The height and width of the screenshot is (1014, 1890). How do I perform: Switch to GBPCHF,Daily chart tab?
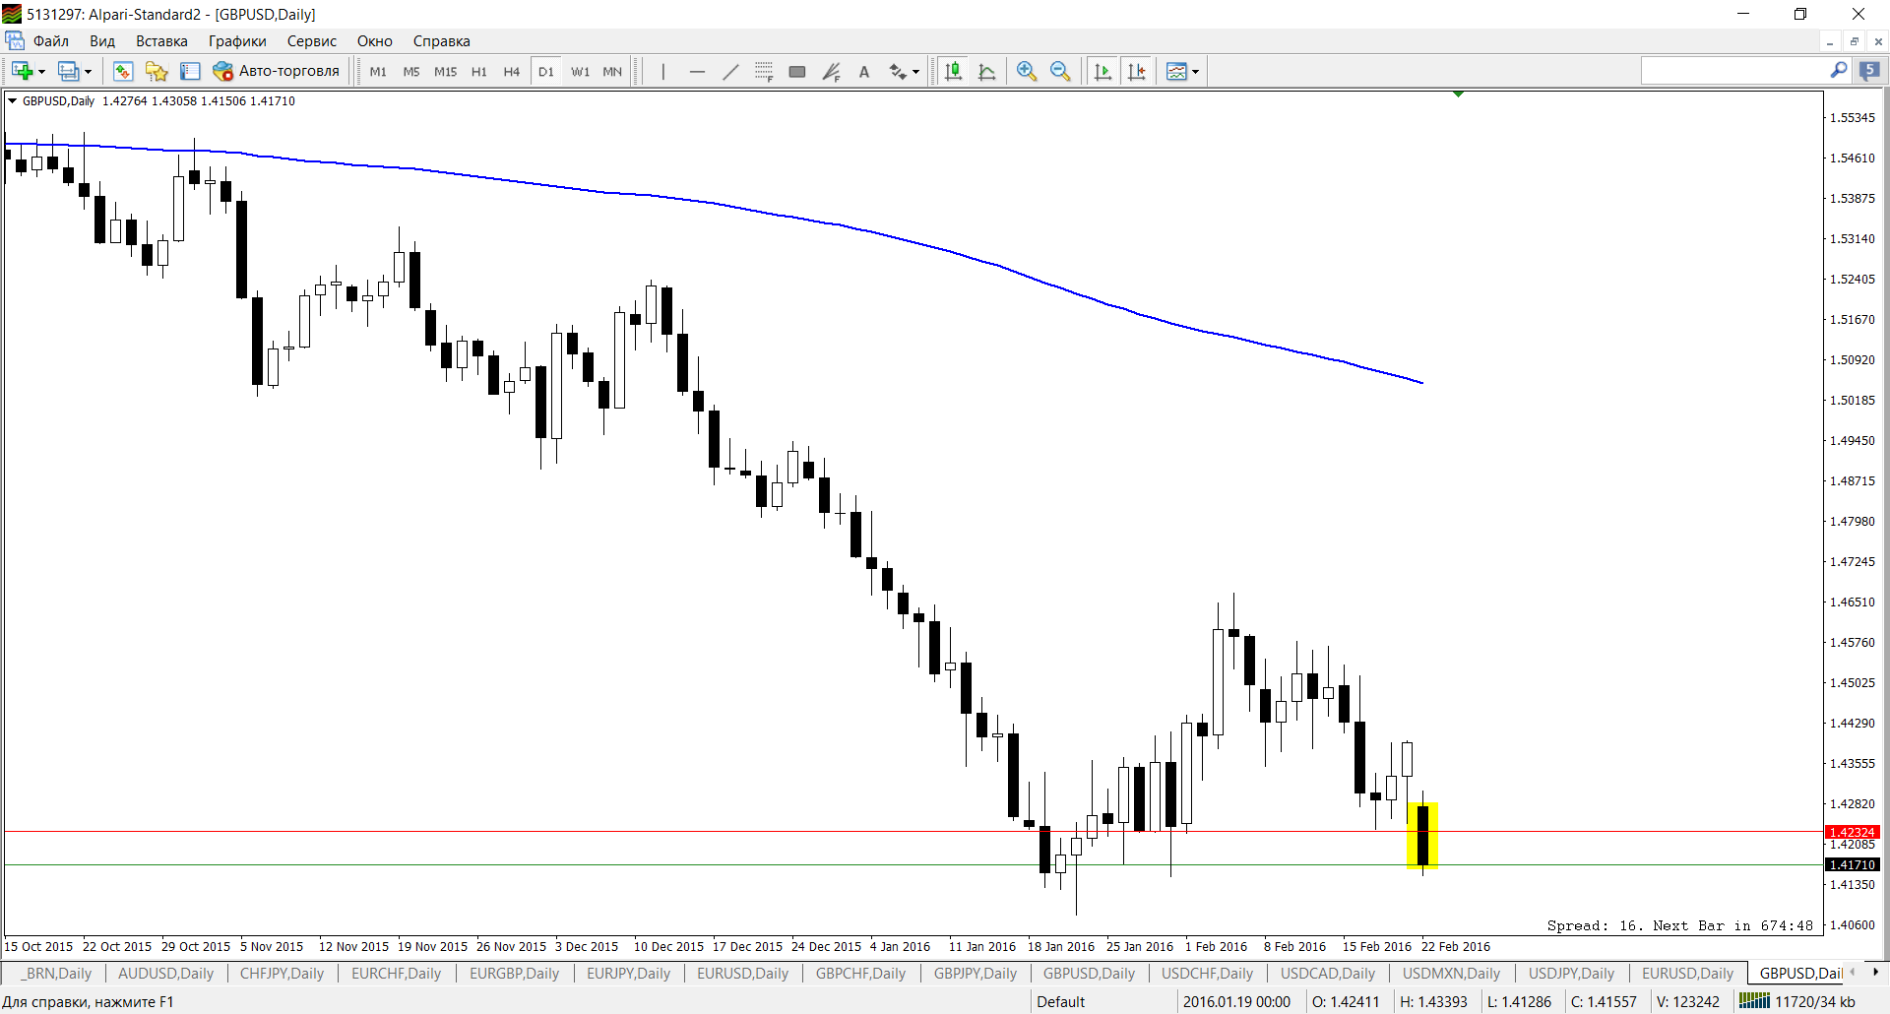[860, 974]
